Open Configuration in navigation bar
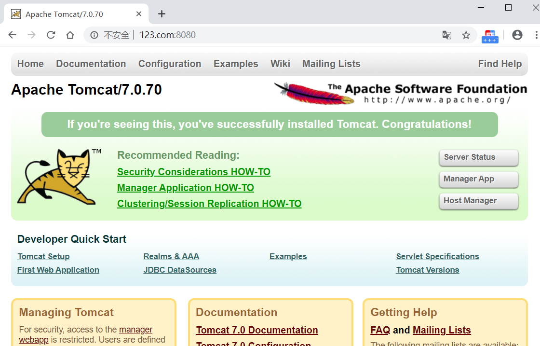 pos(170,64)
